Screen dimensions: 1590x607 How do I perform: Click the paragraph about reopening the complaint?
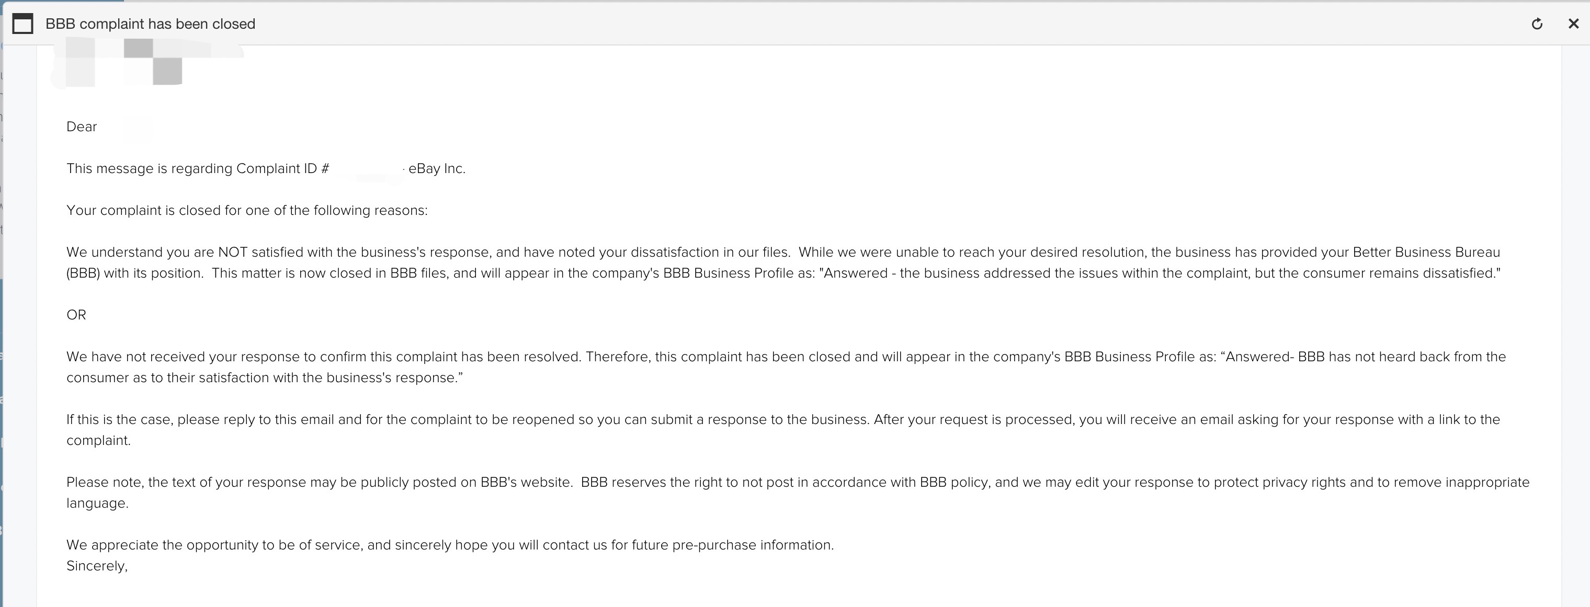[741, 419]
